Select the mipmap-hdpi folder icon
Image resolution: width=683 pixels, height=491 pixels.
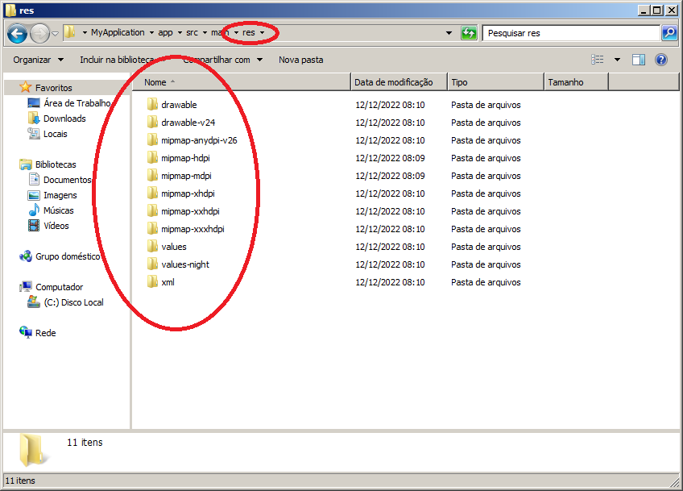pyautogui.click(x=152, y=158)
